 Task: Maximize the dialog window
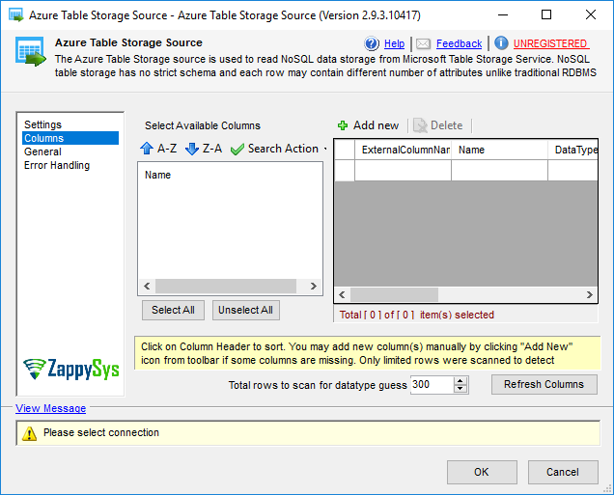pos(546,14)
